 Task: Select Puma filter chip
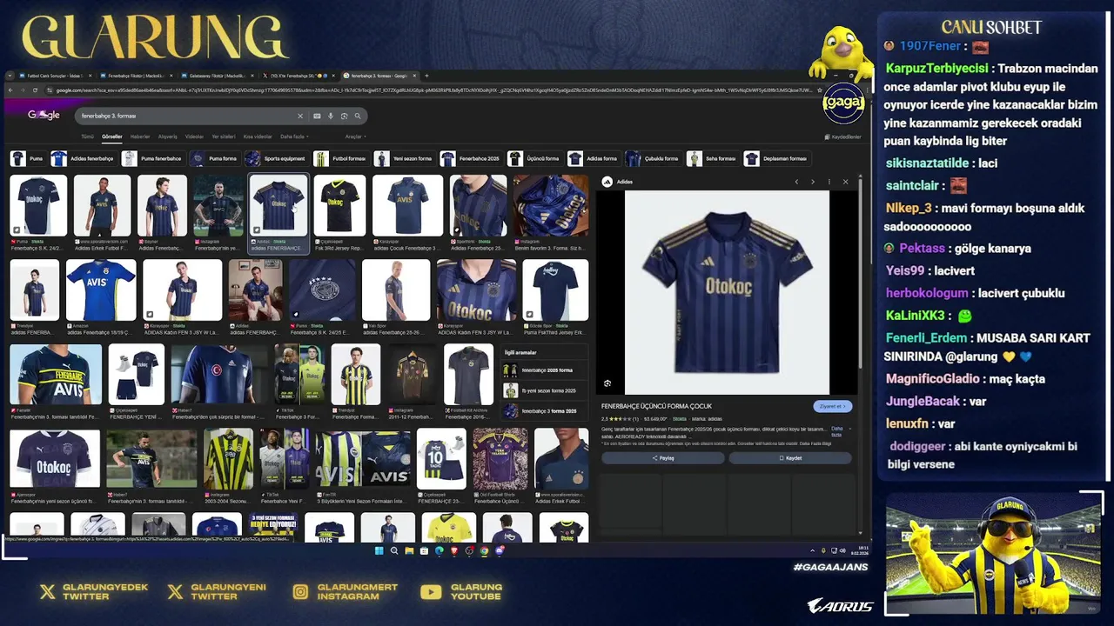(27, 158)
